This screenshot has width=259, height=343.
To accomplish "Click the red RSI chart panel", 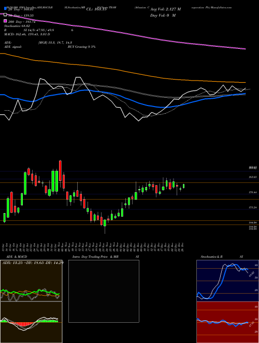I will [227, 322].
